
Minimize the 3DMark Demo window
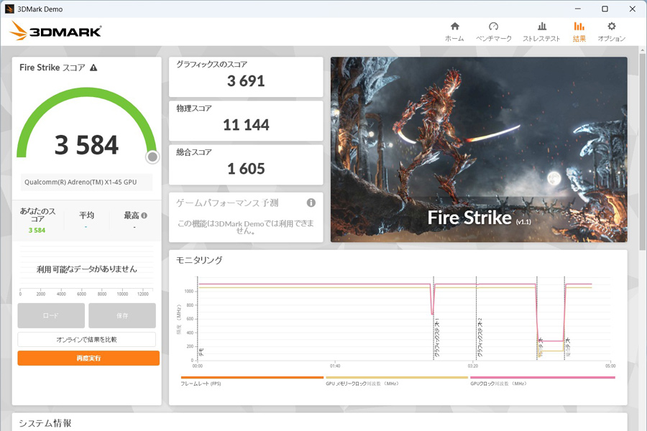tap(578, 9)
